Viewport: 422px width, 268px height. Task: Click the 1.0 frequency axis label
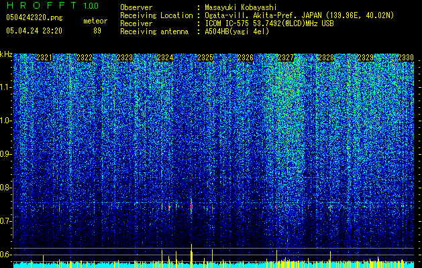(5, 121)
